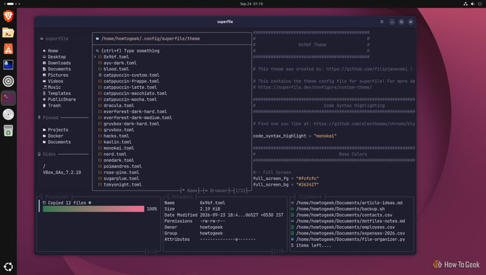Select catppuccin-mocha.toml file
The width and height of the screenshot is (486, 275).
[x=130, y=99]
